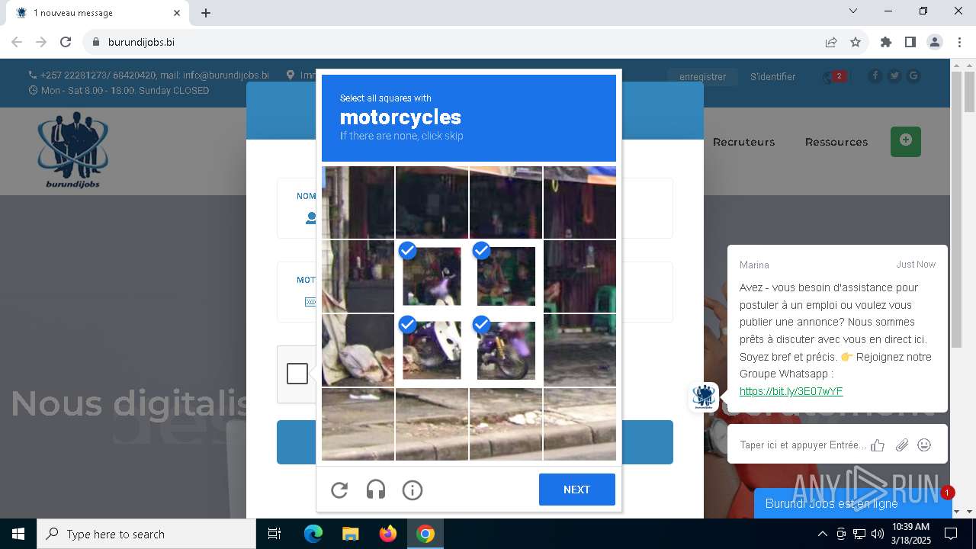Screen dimensions: 976x549
Task: Reload the burundijobs page
Action: coord(66,42)
